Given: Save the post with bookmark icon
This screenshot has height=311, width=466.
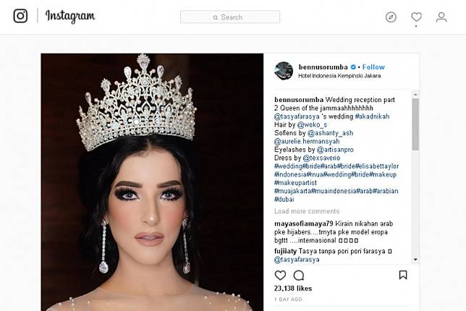Looking at the screenshot, I should point(403,275).
